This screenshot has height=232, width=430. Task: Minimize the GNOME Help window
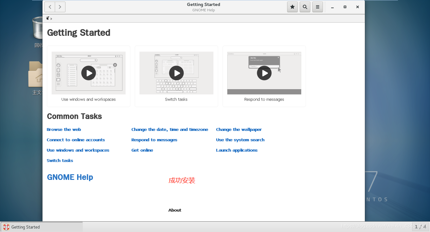coord(332,7)
